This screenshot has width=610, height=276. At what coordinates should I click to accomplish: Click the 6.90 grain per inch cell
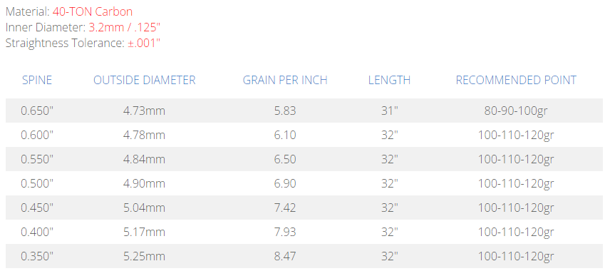tap(285, 183)
